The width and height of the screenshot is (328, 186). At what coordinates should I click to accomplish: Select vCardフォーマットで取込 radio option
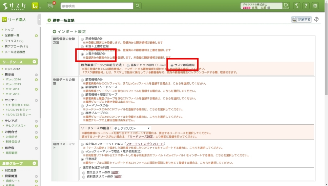pyautogui.click(x=82, y=152)
